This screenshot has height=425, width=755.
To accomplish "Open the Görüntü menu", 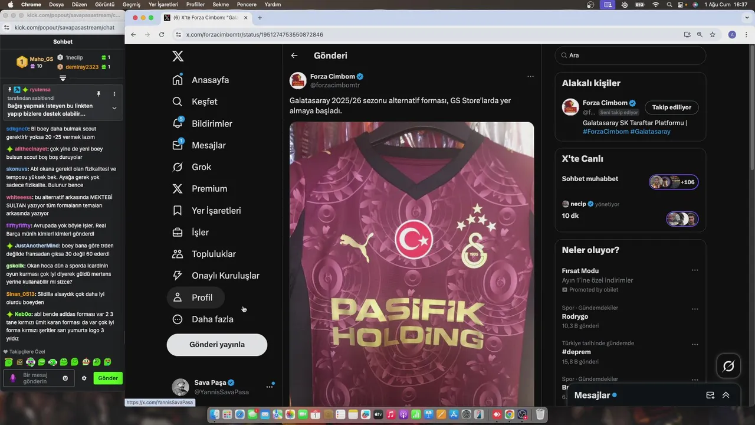I will click(x=105, y=5).
